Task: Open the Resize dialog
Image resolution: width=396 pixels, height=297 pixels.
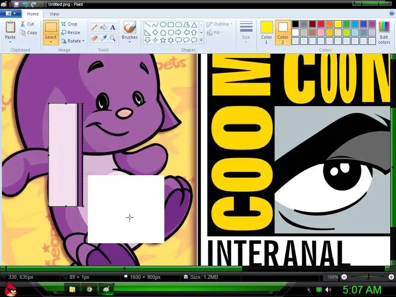Action: (x=70, y=32)
